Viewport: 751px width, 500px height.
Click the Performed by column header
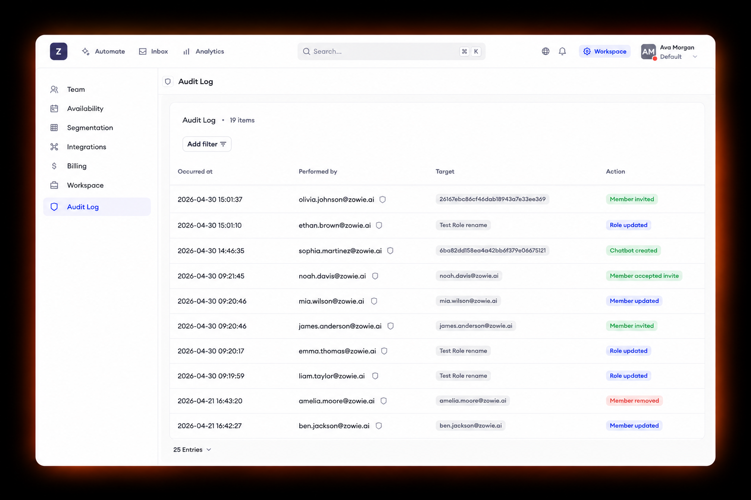coord(318,171)
